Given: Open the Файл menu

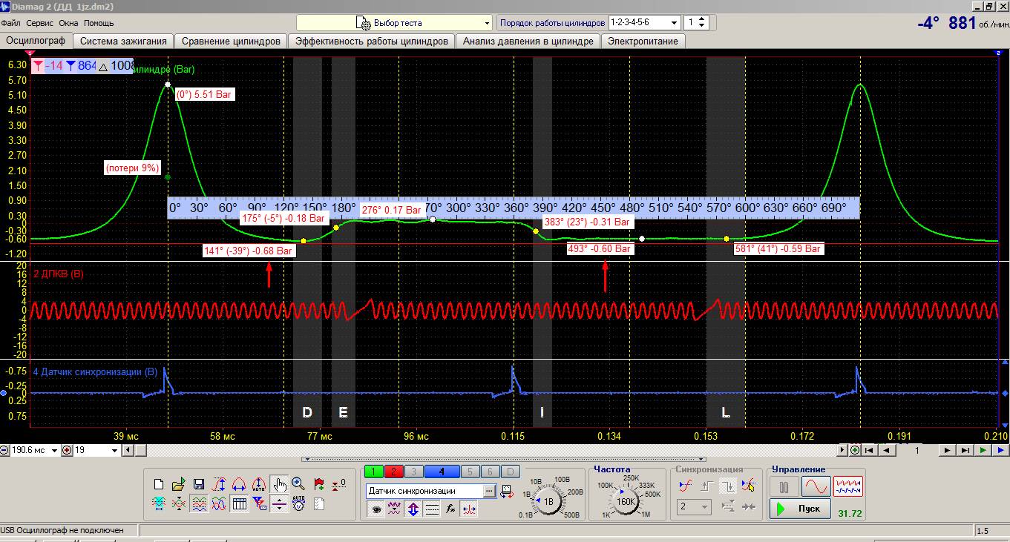Looking at the screenshot, I should [x=10, y=23].
